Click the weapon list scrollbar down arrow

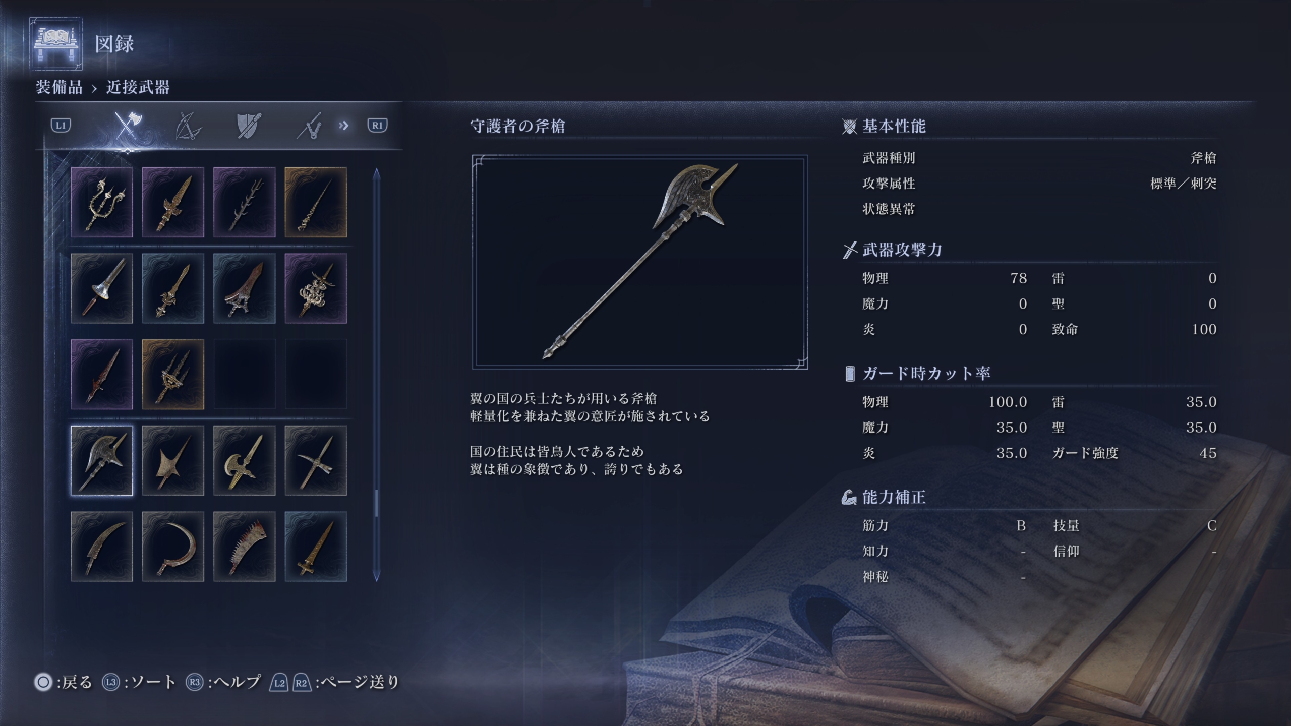tap(376, 576)
